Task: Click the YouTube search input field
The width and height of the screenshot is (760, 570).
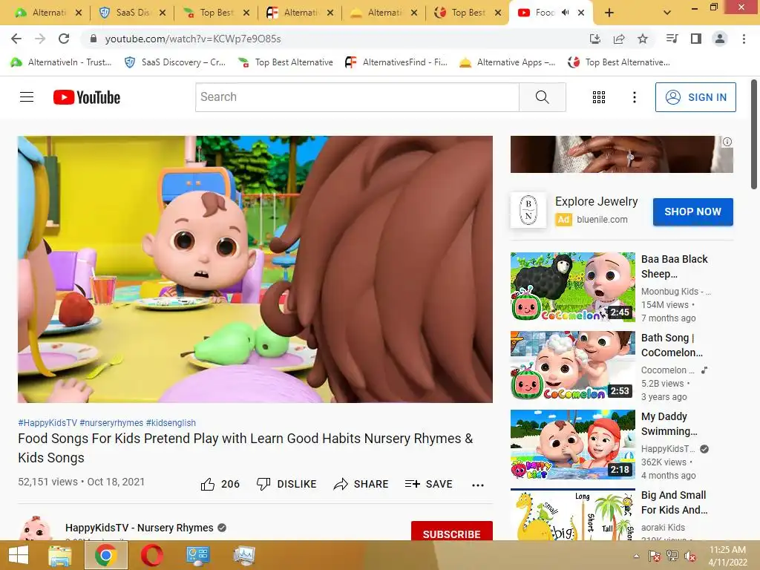Action: (x=357, y=97)
